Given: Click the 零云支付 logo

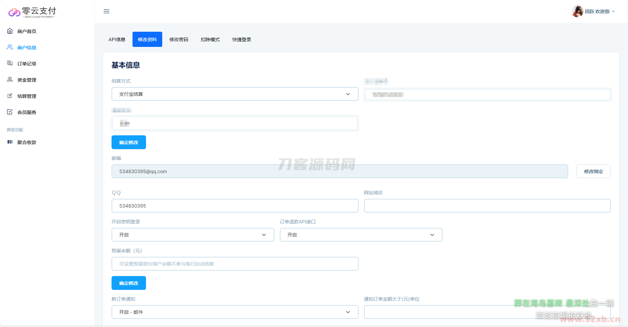Looking at the screenshot, I should [x=32, y=12].
